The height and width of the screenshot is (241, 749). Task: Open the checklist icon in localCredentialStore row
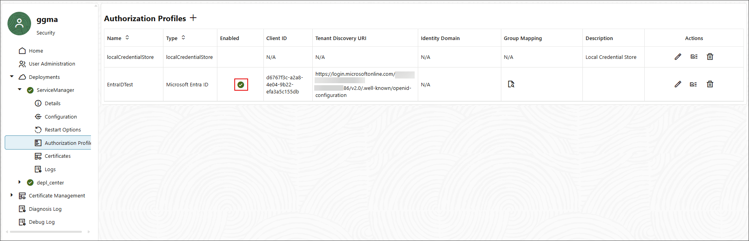[694, 57]
